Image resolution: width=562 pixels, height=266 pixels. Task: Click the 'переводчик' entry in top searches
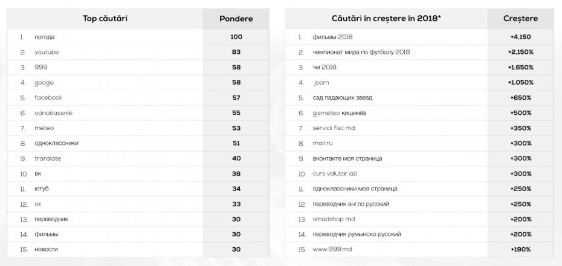(51, 219)
